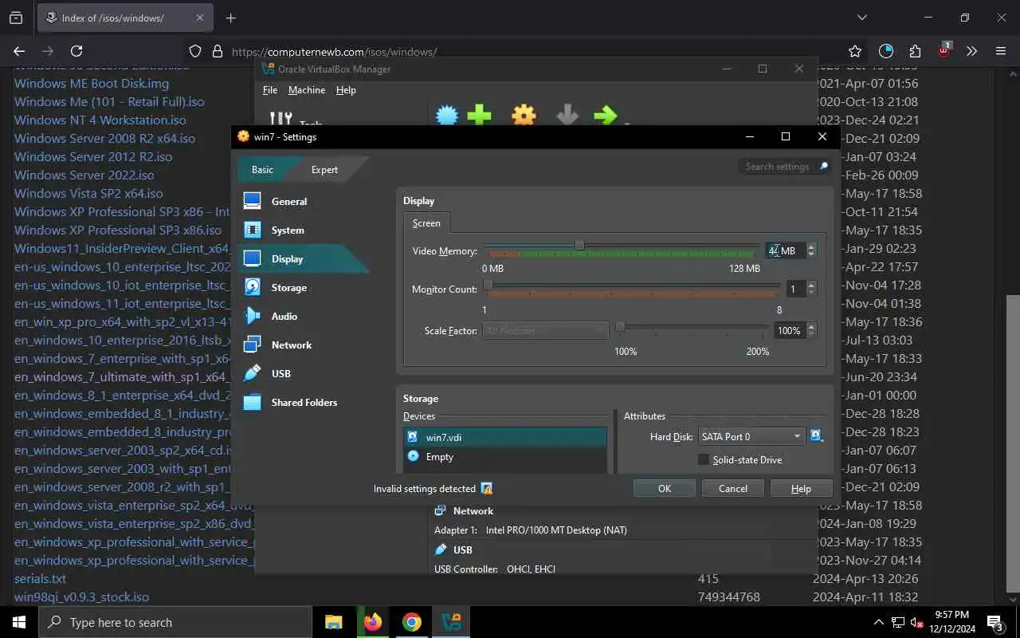Image resolution: width=1020 pixels, height=638 pixels.
Task: Click the green Start arrow in VirtualBox Manager
Action: coord(606,116)
